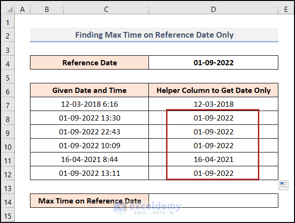Viewport: 295px width, 223px height.
Task: Select column B header
Action: pyautogui.click(x=46, y=8)
